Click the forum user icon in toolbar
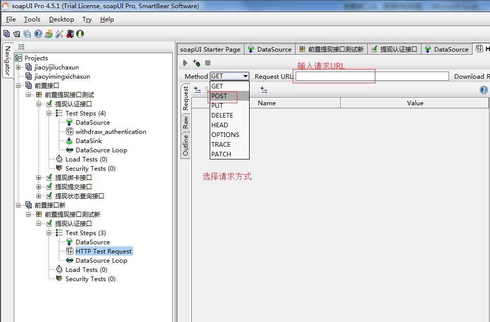This screenshot has width=490, height=322. coord(49,34)
